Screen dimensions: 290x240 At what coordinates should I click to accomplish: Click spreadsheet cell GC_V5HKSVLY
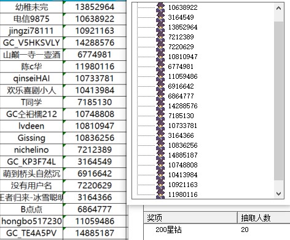coord(31,43)
